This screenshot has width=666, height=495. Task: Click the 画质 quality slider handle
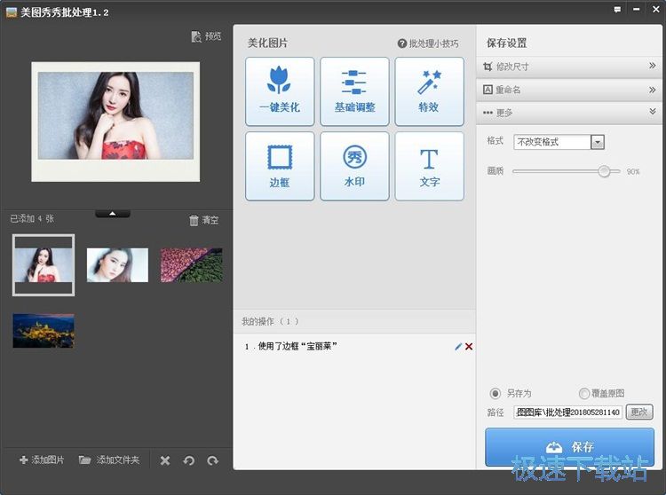[605, 171]
